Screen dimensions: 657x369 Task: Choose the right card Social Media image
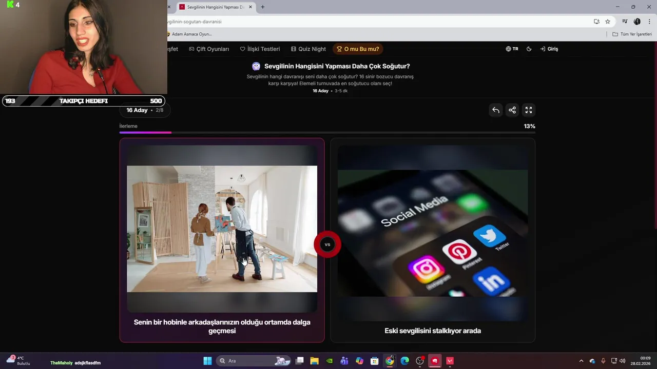(433, 233)
